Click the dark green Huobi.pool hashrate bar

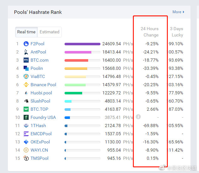[x=73, y=93]
